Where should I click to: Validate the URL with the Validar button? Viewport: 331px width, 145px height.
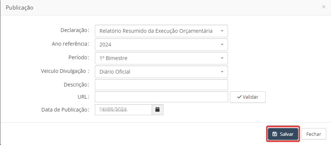(248, 97)
